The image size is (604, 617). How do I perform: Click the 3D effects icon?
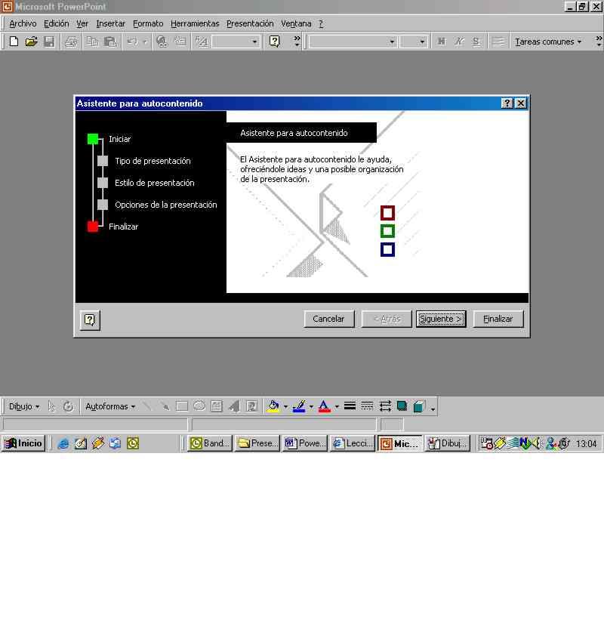point(419,406)
